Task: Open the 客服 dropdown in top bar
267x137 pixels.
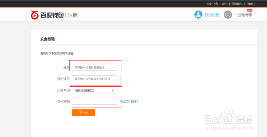Action: tap(251, 4)
